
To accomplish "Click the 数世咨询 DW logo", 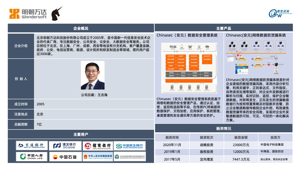I will pos(280,13).
